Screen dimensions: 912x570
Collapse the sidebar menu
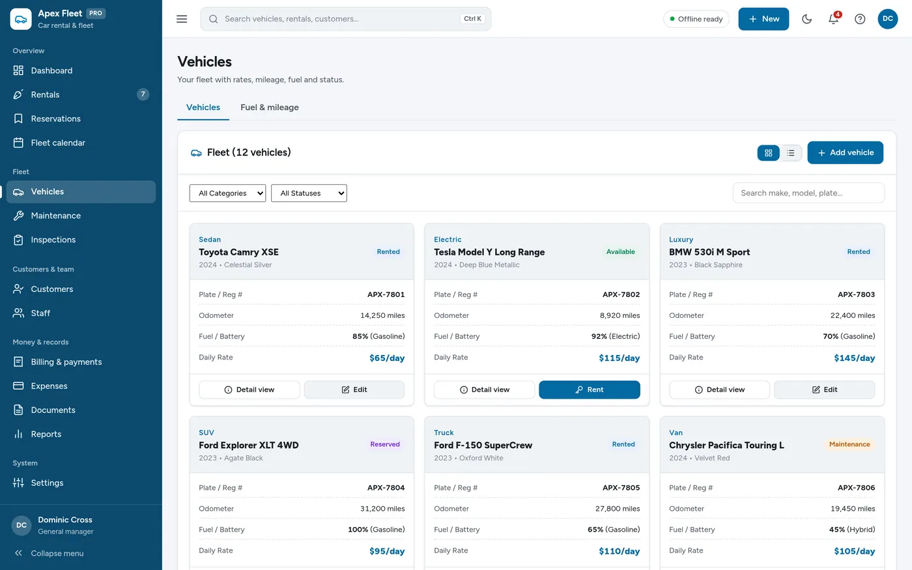click(81, 554)
